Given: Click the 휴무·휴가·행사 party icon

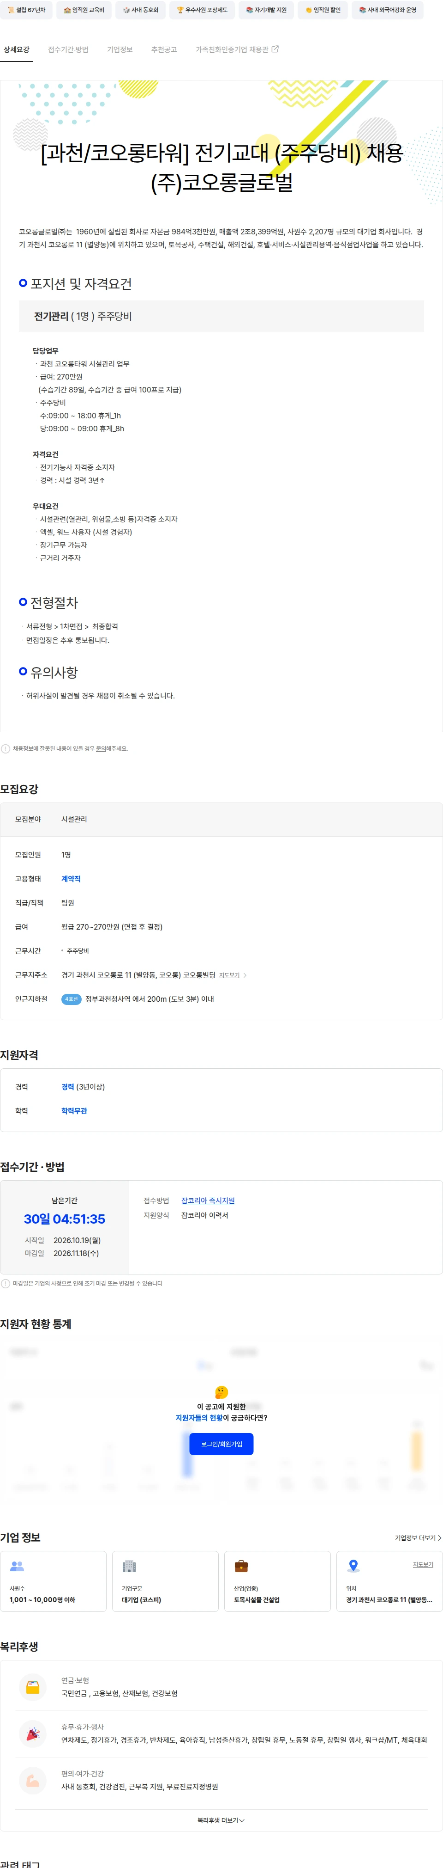Looking at the screenshot, I should tap(33, 1733).
